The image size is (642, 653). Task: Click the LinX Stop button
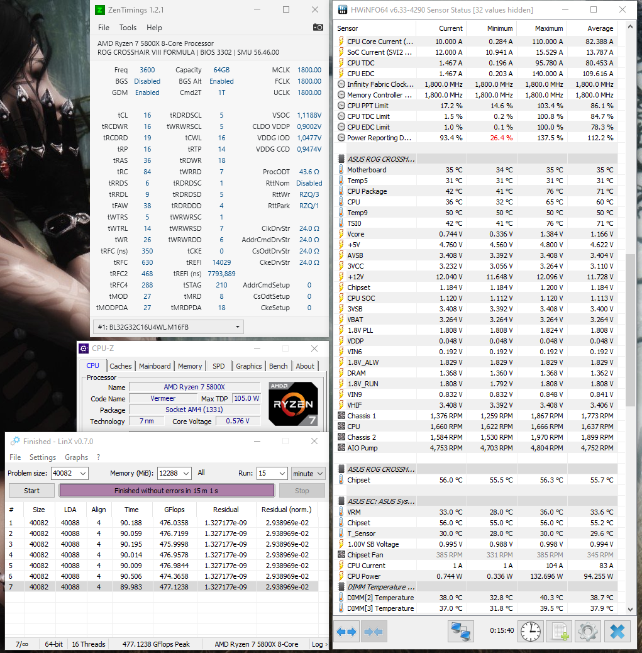[302, 491]
